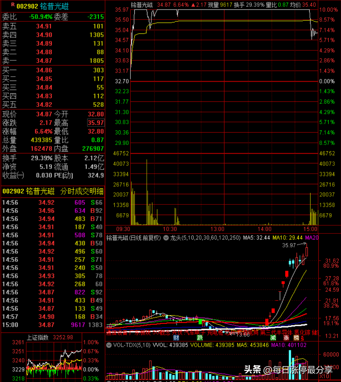Click the VOLUME: 439385 readout
The image size is (341, 382).
click(212, 345)
